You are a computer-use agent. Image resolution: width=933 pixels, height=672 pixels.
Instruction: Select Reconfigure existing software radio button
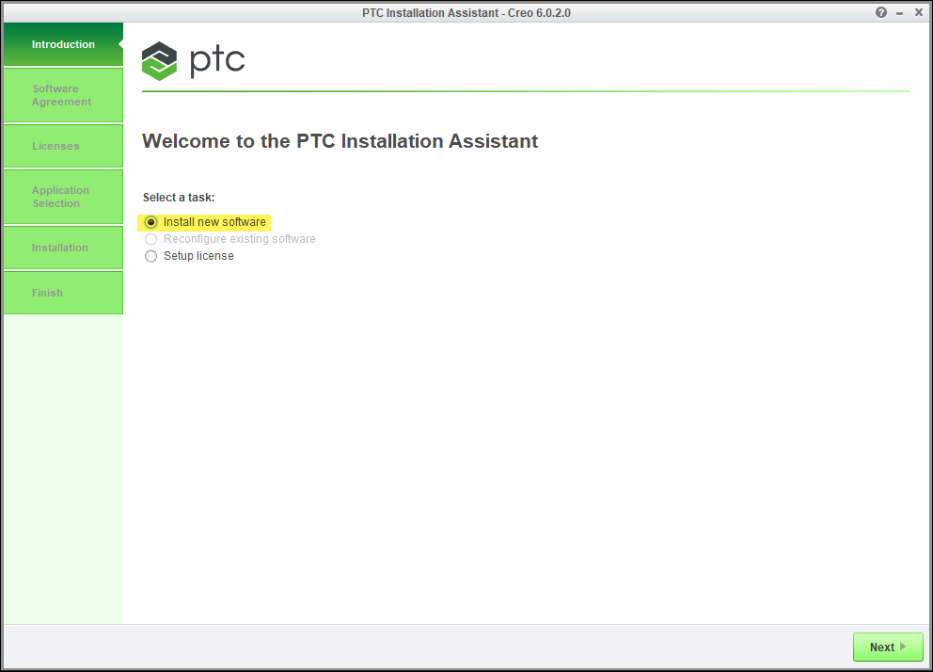coord(151,239)
